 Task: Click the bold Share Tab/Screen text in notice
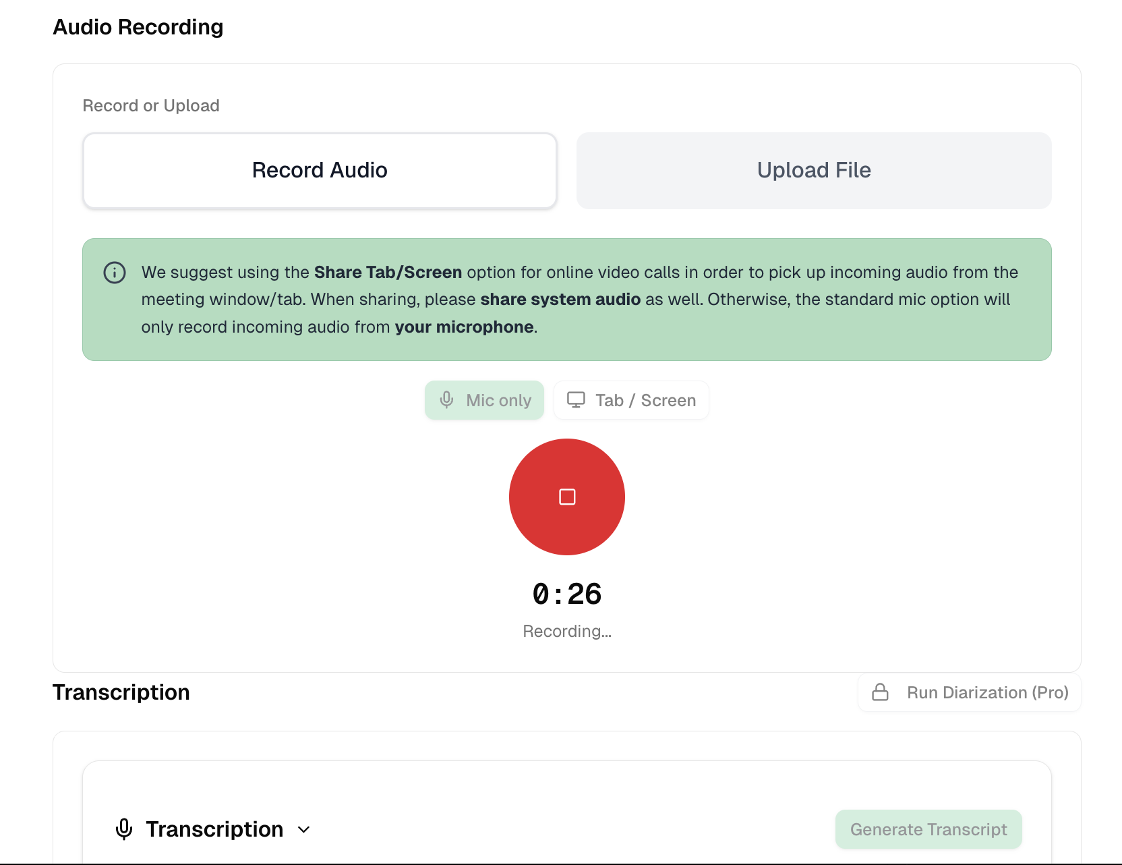pos(388,272)
